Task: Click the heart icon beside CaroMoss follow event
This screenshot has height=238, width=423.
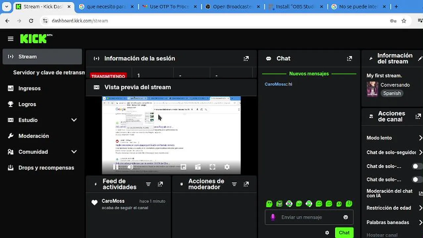Action: point(94,203)
